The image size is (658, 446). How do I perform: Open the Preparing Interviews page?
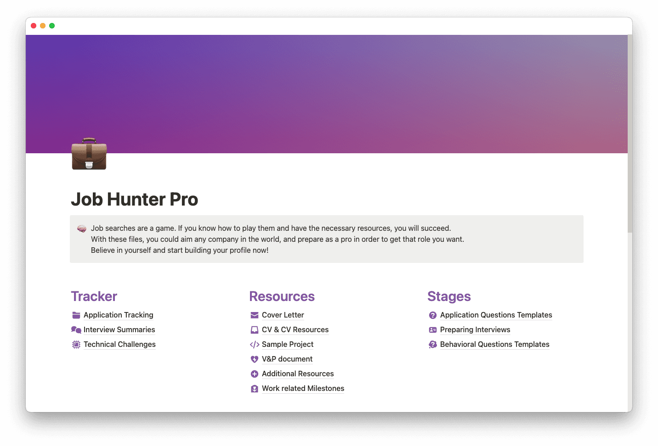[475, 330]
